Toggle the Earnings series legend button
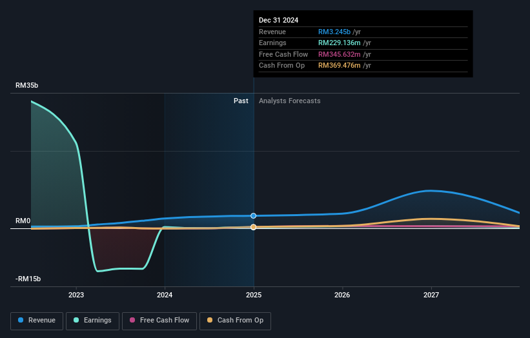This screenshot has width=530, height=338. click(92, 321)
